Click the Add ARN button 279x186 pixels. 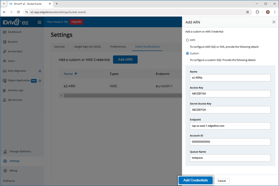(125, 60)
